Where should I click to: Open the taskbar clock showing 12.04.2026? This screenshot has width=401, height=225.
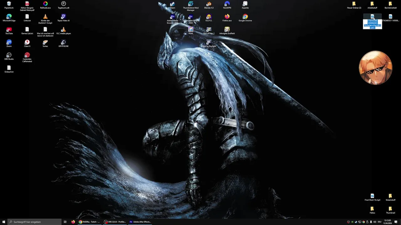(388, 222)
